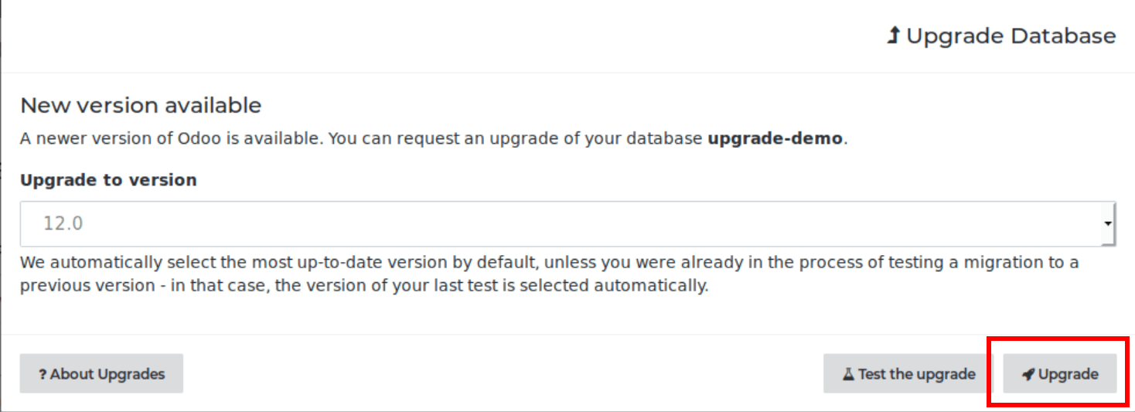Click the bold upgrade-demo database name
Viewport: 1135px width, 412px height.
775,140
